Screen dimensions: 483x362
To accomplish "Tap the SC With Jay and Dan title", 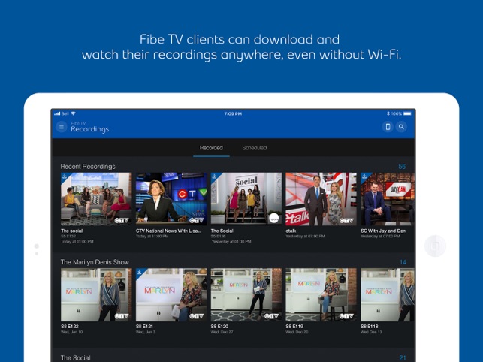I will tap(383, 231).
